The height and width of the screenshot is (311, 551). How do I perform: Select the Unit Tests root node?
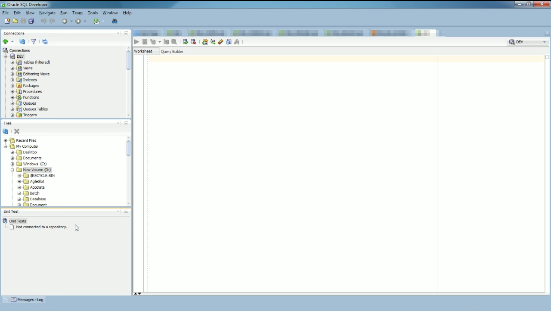click(x=18, y=221)
